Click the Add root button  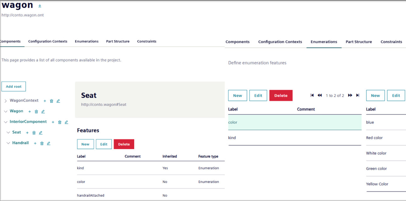pyautogui.click(x=14, y=87)
